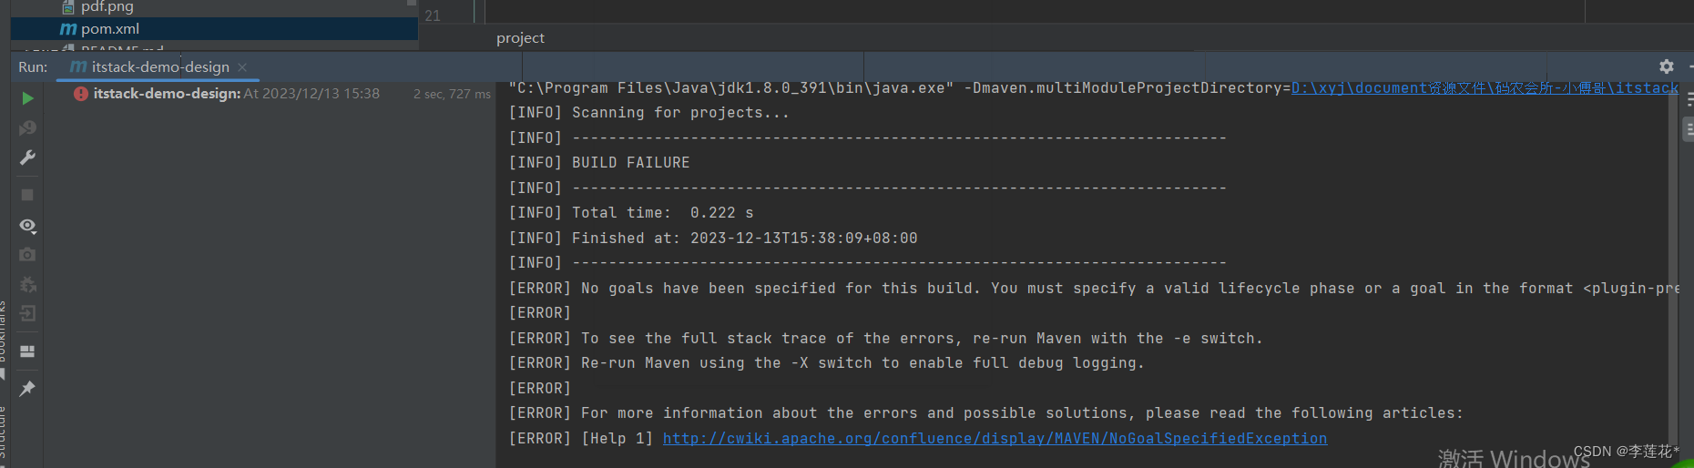Click the red error icon beside itstack-demo-design
Screen dimensions: 1694x468
(x=81, y=94)
